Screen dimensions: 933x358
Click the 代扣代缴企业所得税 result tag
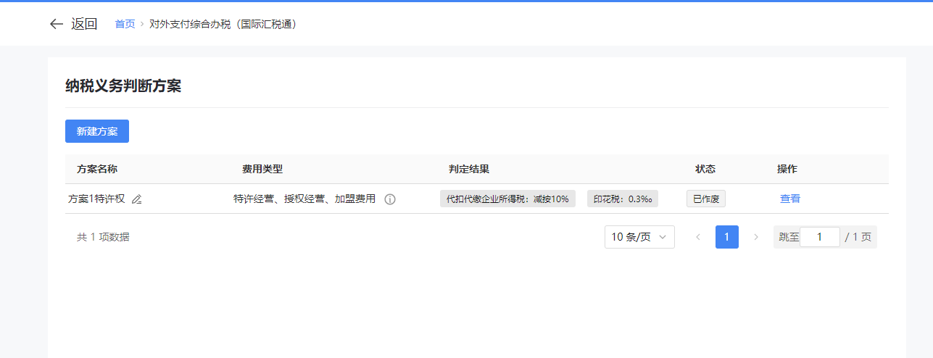click(507, 199)
